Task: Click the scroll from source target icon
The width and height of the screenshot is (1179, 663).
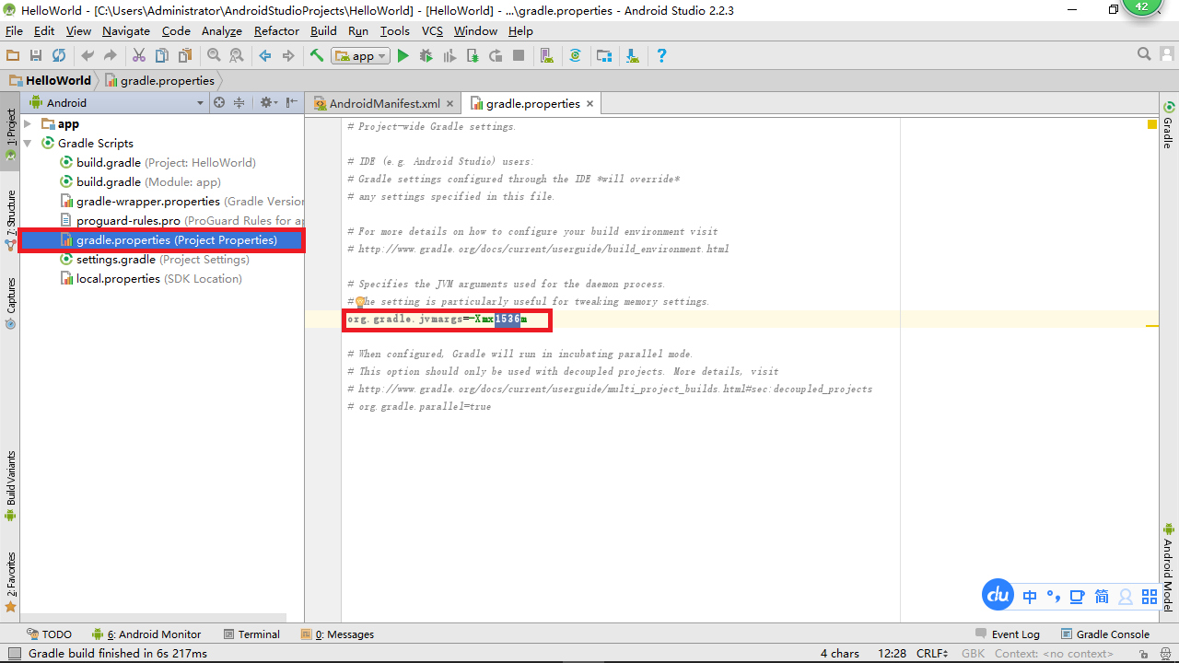Action: tap(219, 103)
